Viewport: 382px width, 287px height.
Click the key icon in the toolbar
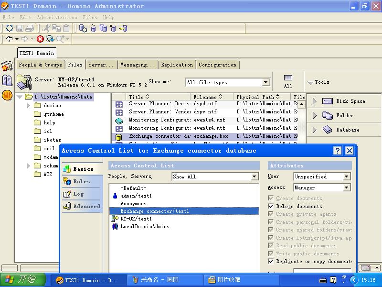pyautogui.click(x=123, y=28)
